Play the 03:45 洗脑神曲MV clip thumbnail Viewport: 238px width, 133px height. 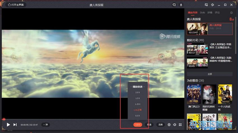[x=197, y=63]
